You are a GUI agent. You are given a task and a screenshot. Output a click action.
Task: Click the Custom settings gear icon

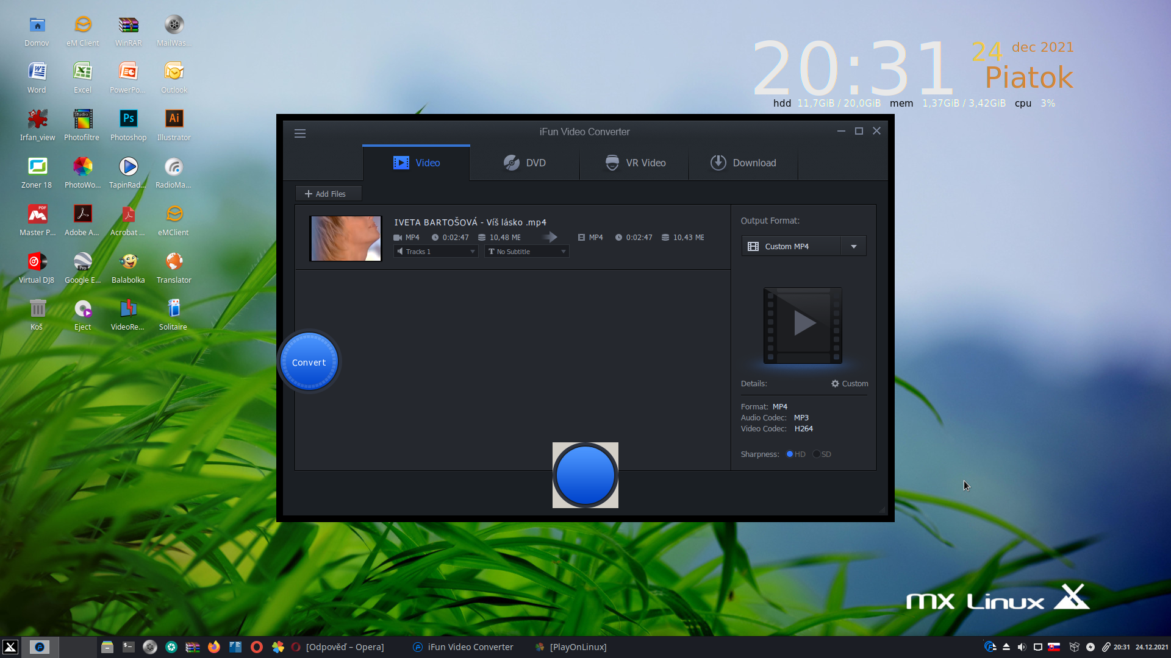tap(835, 384)
